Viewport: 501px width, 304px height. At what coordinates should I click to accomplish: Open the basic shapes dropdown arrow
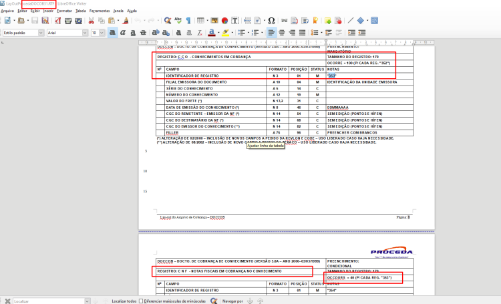click(x=367, y=21)
